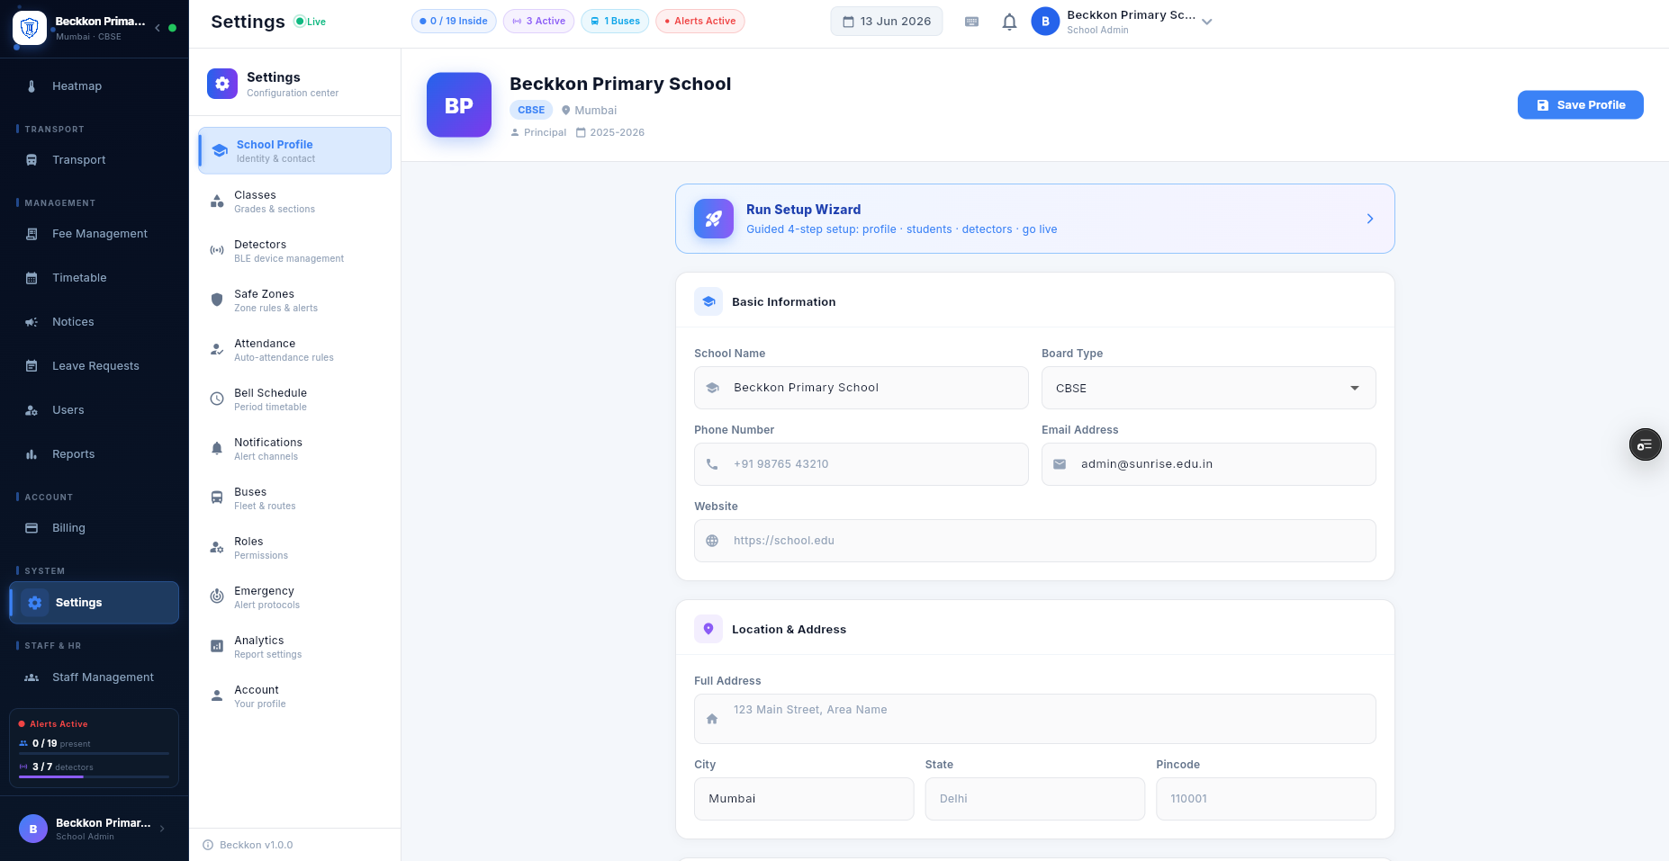
Task: Click the Analytics report settings icon
Action: point(217,647)
